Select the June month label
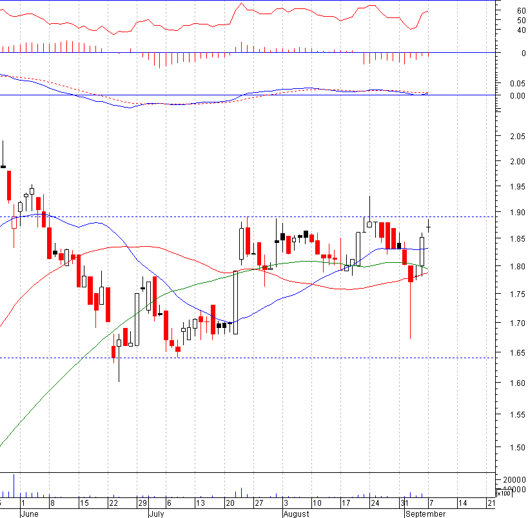528x518 pixels. click(x=30, y=514)
